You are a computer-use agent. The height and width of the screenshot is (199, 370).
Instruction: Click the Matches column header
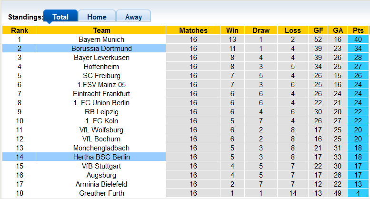point(193,30)
